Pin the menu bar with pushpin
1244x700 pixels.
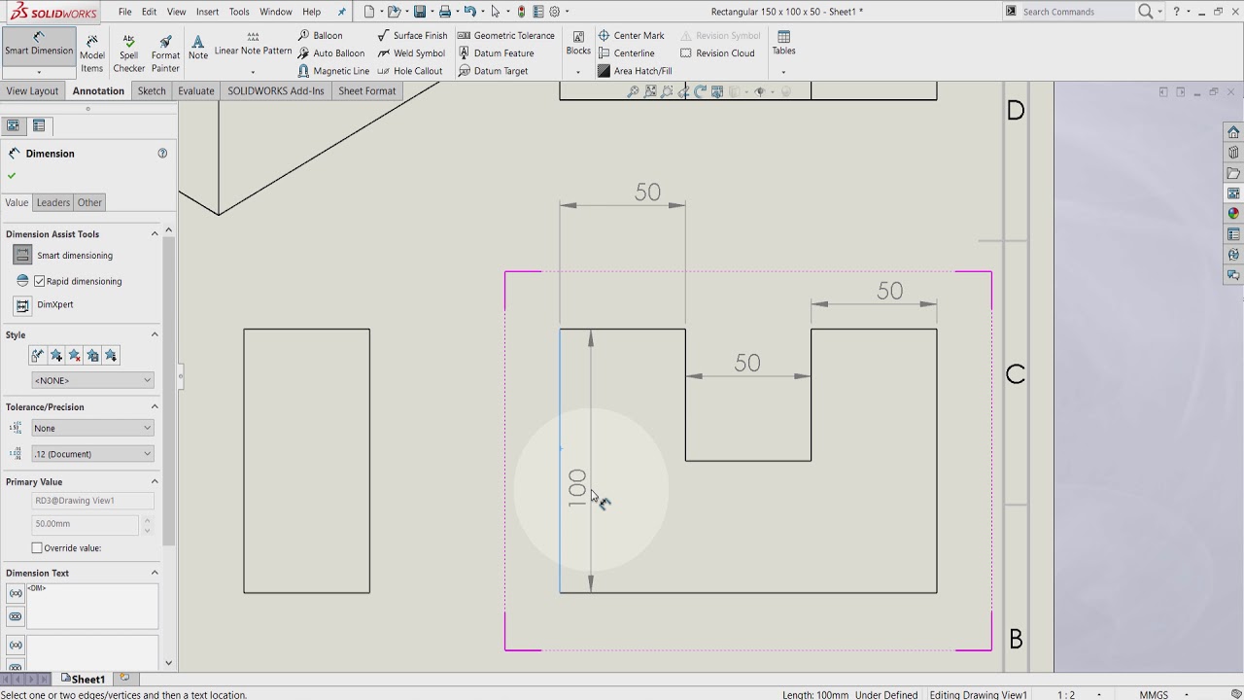coord(341,12)
